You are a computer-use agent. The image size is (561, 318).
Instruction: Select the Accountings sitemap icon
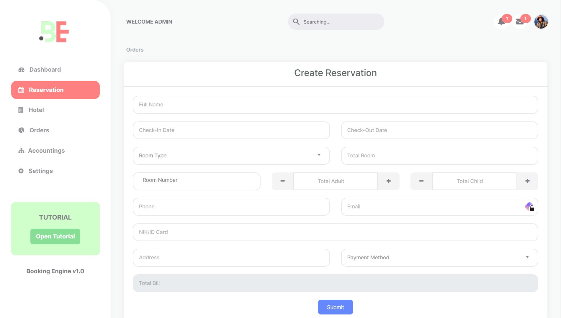tap(21, 150)
